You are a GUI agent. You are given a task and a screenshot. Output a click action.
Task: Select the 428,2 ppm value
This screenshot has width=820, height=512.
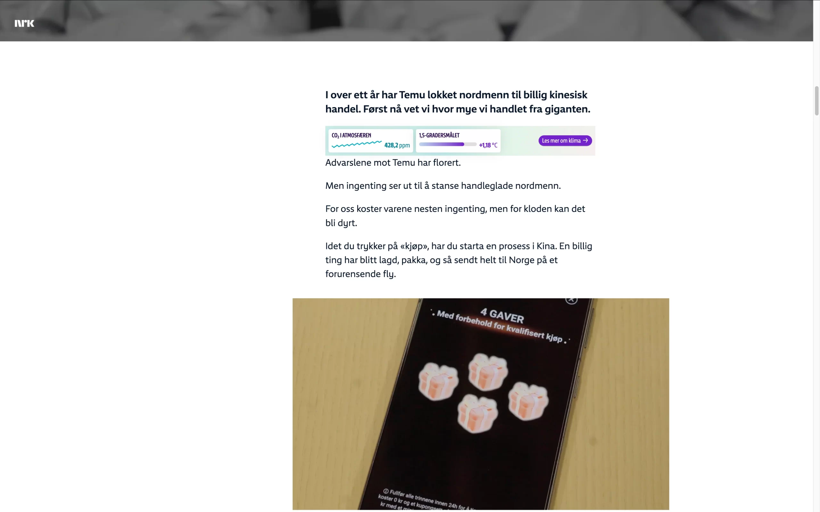(397, 145)
